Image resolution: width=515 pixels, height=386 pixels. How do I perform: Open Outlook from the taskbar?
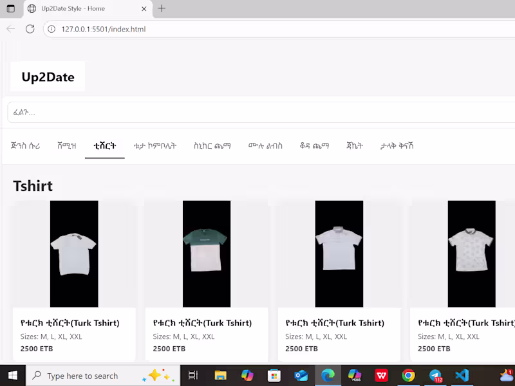click(x=301, y=375)
